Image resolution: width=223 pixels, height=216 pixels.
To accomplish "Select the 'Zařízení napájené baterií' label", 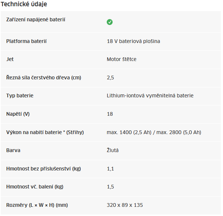I will click(x=36, y=19).
